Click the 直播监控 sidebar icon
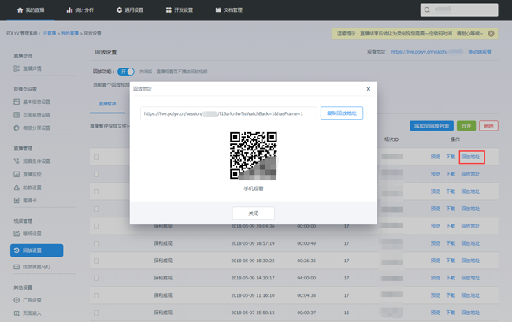The height and width of the screenshot is (322, 512). coord(17,174)
